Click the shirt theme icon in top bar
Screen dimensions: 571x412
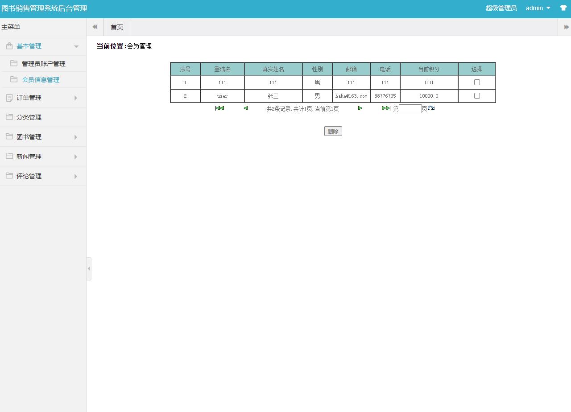563,8
